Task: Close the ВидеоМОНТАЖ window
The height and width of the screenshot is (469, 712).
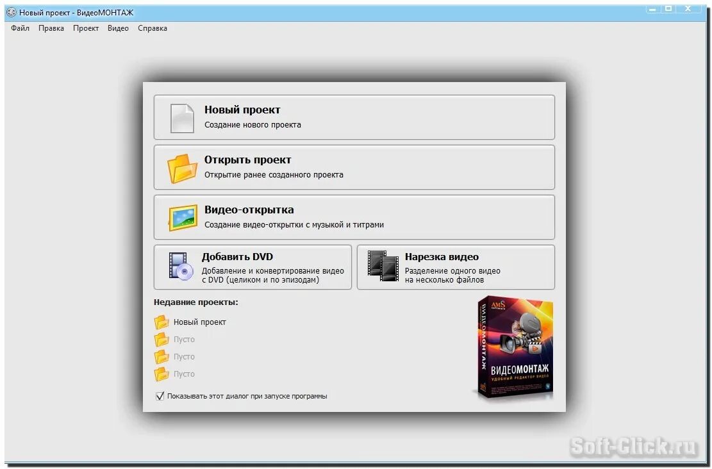Action: [688, 8]
